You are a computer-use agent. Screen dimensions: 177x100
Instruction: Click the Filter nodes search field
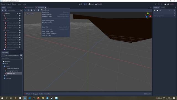tap(14, 10)
